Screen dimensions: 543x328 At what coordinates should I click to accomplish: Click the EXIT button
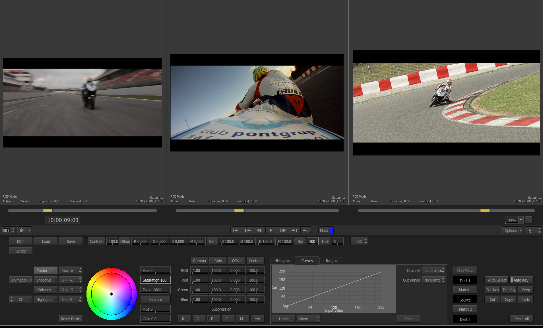point(21,241)
